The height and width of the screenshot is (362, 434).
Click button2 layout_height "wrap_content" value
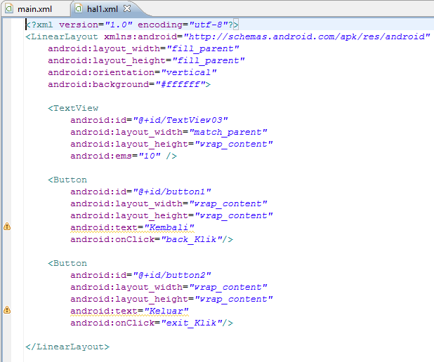tap(234, 299)
